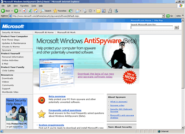Select Spyware in the sidebar

click(x=16, y=50)
